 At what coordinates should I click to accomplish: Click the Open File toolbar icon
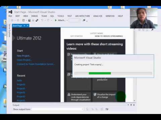[x=29, y=20]
